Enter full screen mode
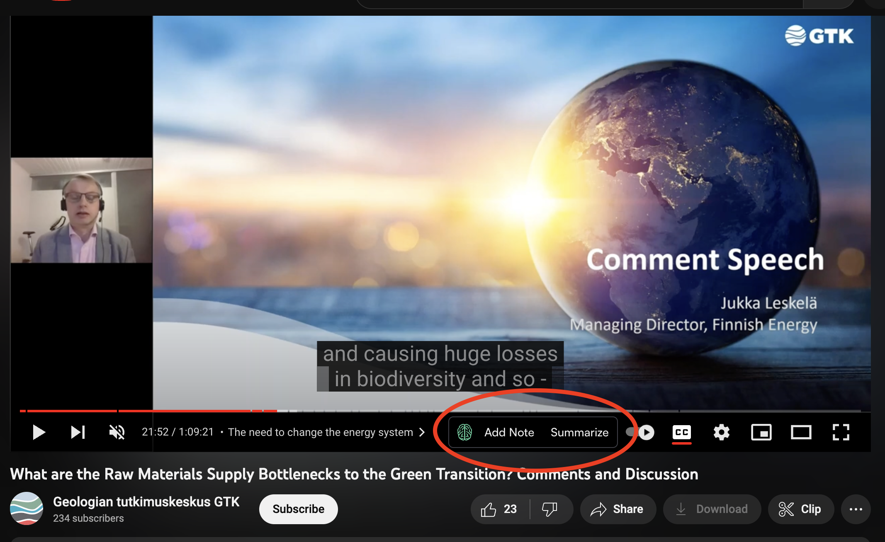Image resolution: width=885 pixels, height=542 pixels. 841,432
